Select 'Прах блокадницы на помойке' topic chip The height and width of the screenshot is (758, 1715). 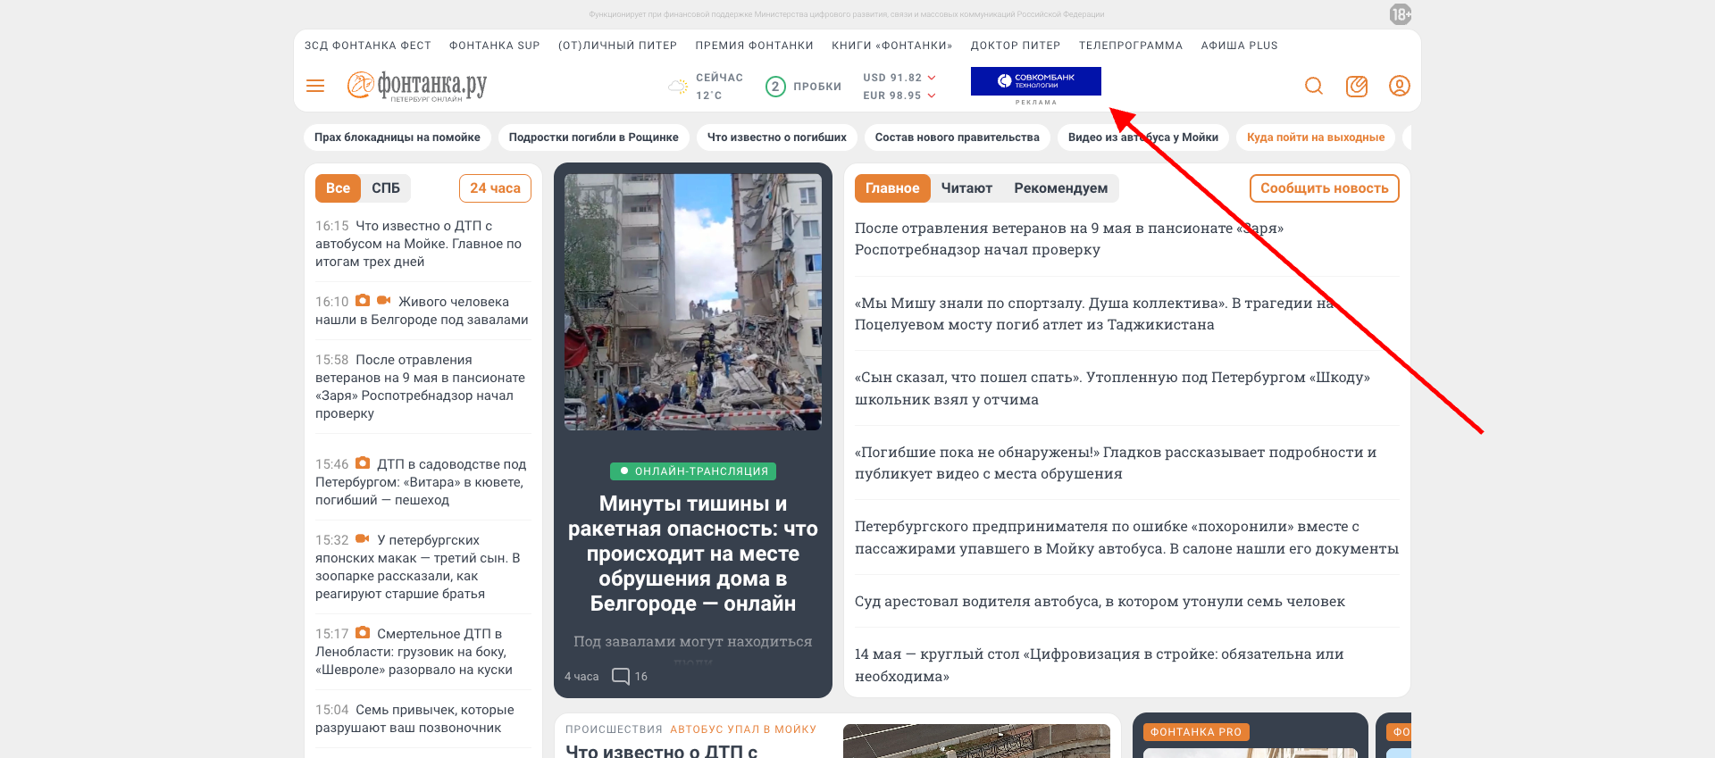(397, 137)
